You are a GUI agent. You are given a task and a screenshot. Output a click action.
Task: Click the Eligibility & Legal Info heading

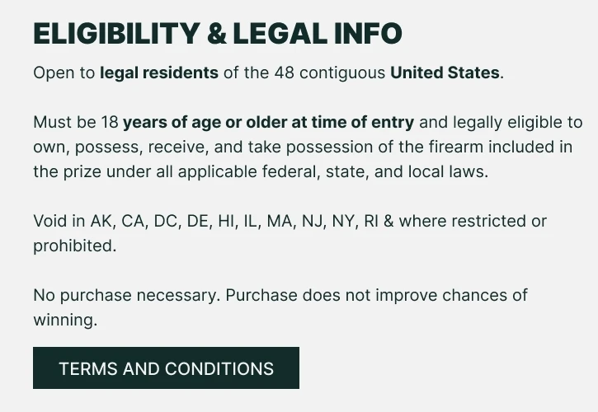[218, 33]
